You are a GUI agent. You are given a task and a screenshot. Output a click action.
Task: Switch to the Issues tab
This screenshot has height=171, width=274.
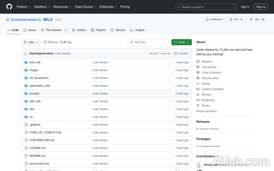[30, 30]
